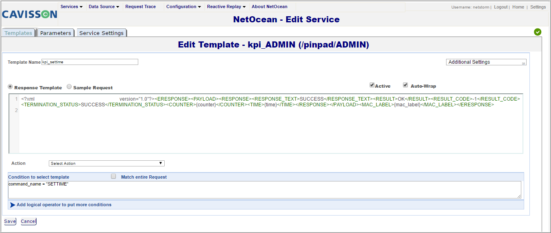
Task: Open the Reactive Replay menu
Action: (x=226, y=7)
